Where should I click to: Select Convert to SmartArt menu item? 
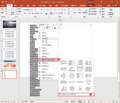48,60
